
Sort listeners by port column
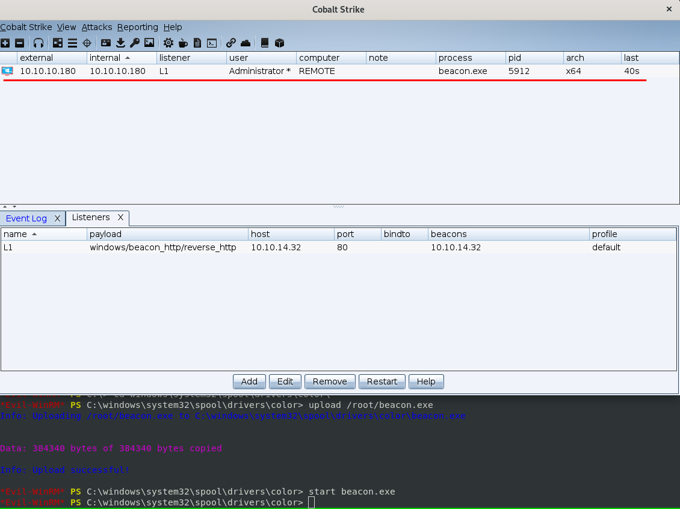357,234
